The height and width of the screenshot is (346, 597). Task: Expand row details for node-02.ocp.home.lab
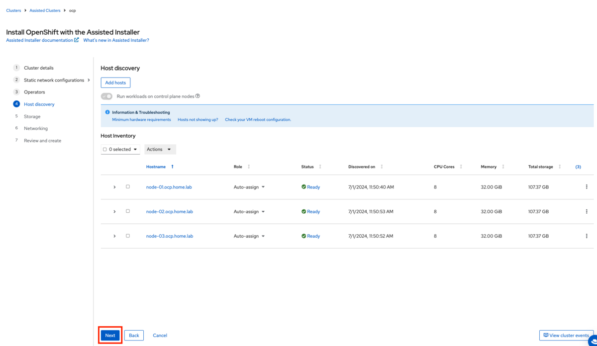[114, 211]
